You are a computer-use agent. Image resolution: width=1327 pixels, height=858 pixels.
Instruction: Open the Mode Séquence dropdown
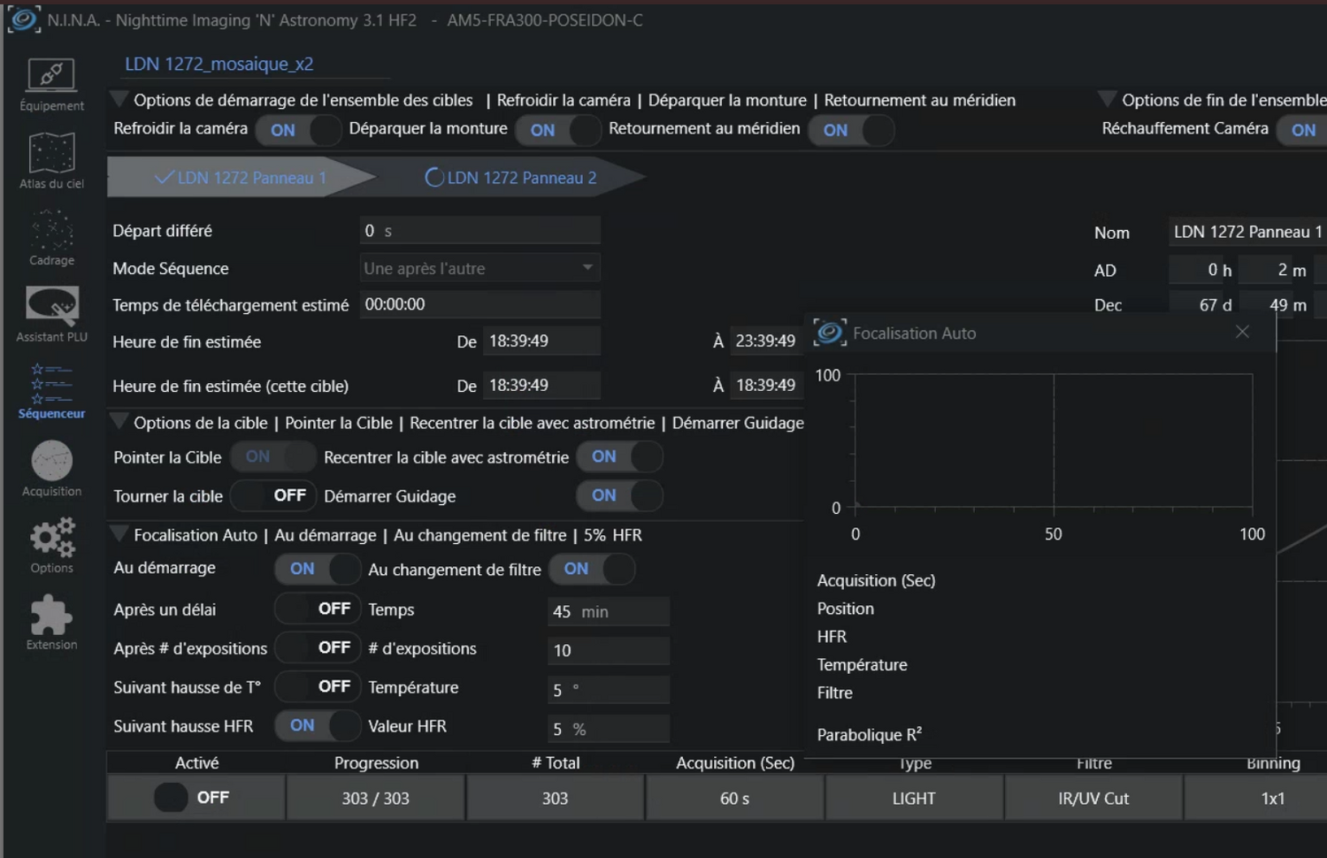(x=480, y=268)
